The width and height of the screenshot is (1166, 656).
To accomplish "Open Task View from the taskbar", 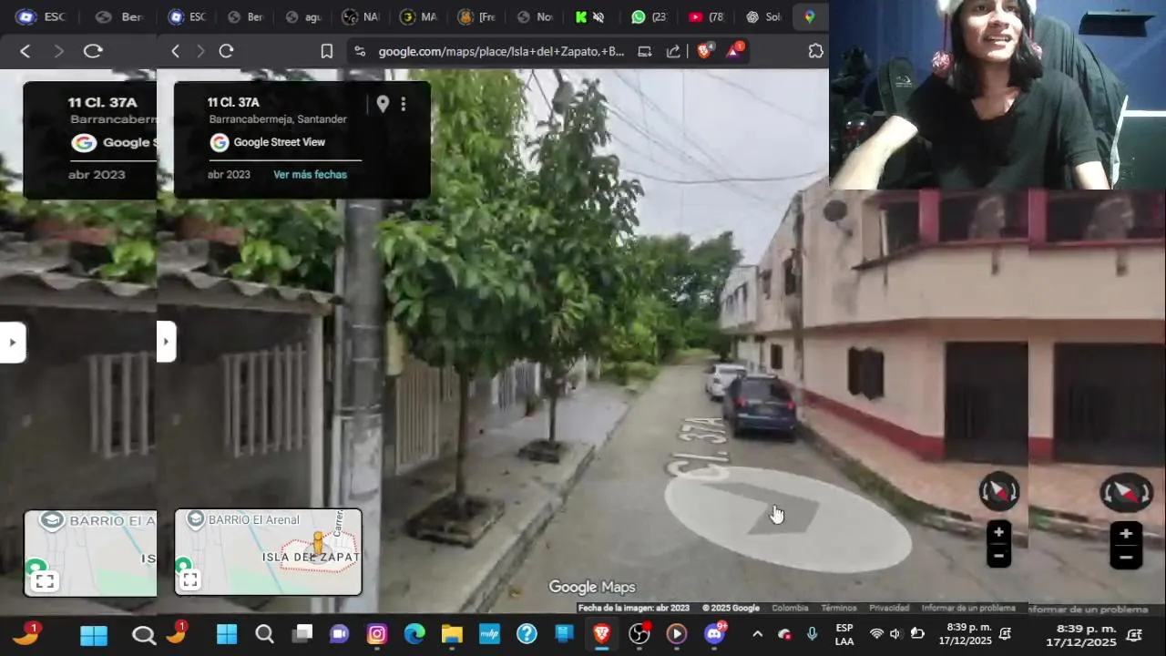I will (x=302, y=634).
